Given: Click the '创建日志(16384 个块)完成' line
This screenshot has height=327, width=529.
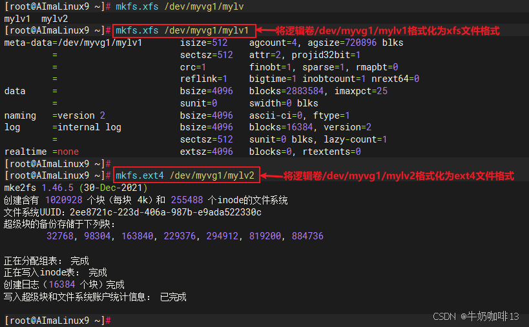Looking at the screenshot, I should (65, 284).
